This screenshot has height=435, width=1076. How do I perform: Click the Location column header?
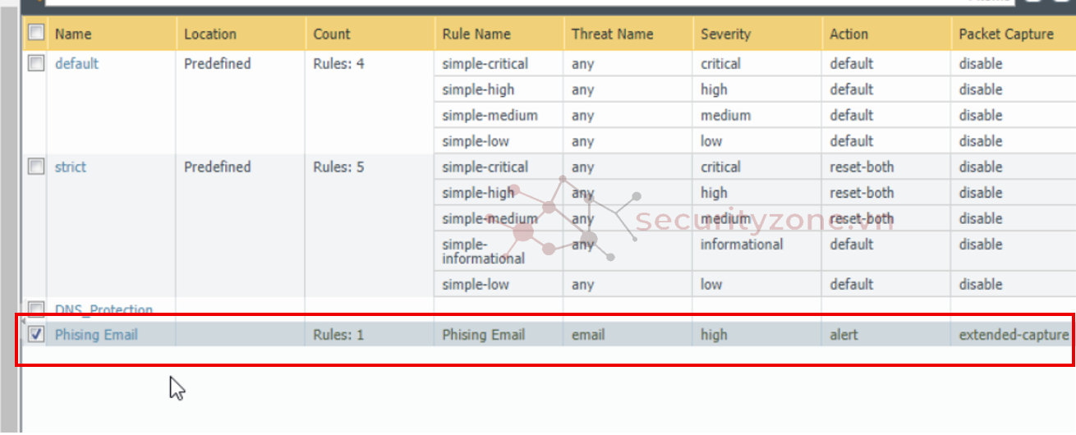[210, 34]
